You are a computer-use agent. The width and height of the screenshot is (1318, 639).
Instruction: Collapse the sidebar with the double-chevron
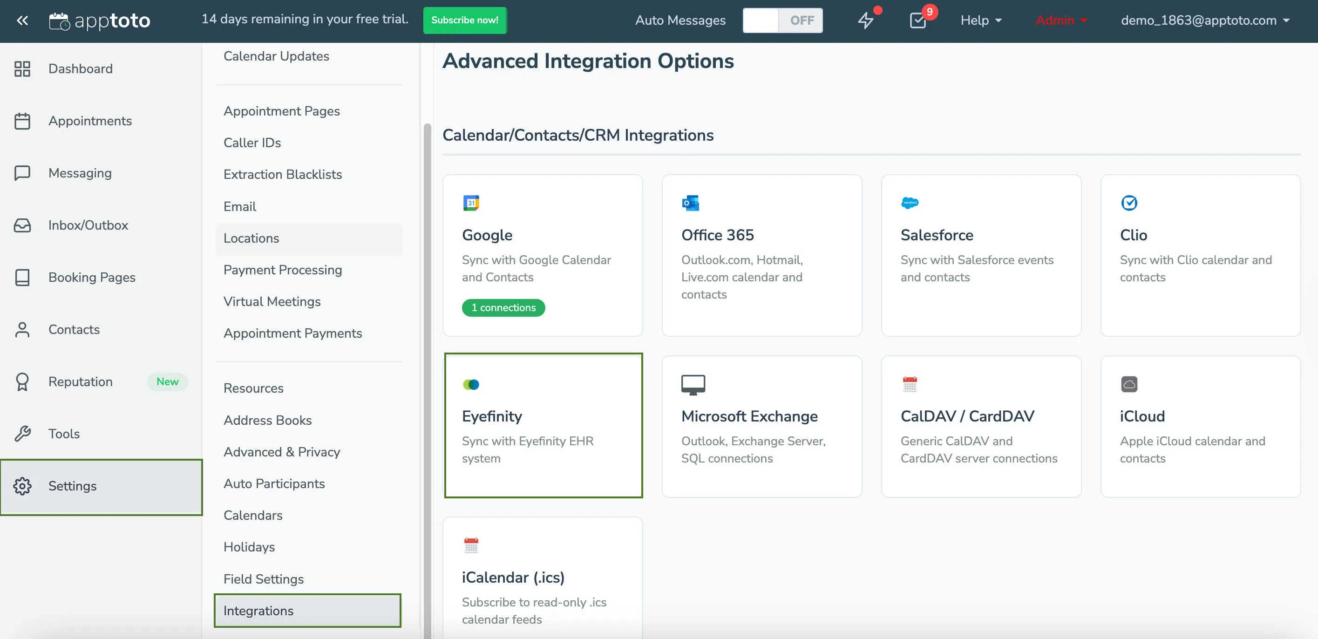(x=22, y=20)
